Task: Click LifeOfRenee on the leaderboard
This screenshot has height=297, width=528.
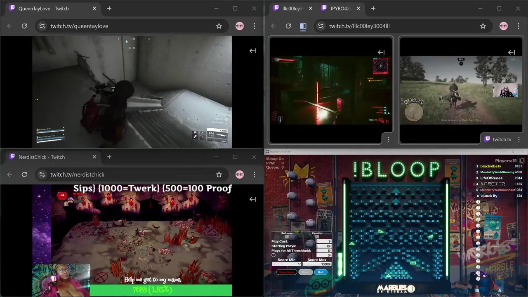Action: [x=491, y=178]
